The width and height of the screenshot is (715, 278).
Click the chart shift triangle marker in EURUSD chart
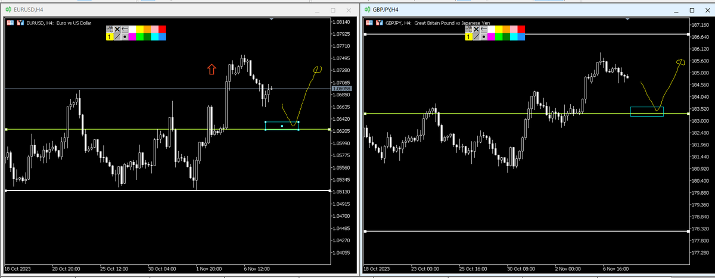tap(272, 20)
